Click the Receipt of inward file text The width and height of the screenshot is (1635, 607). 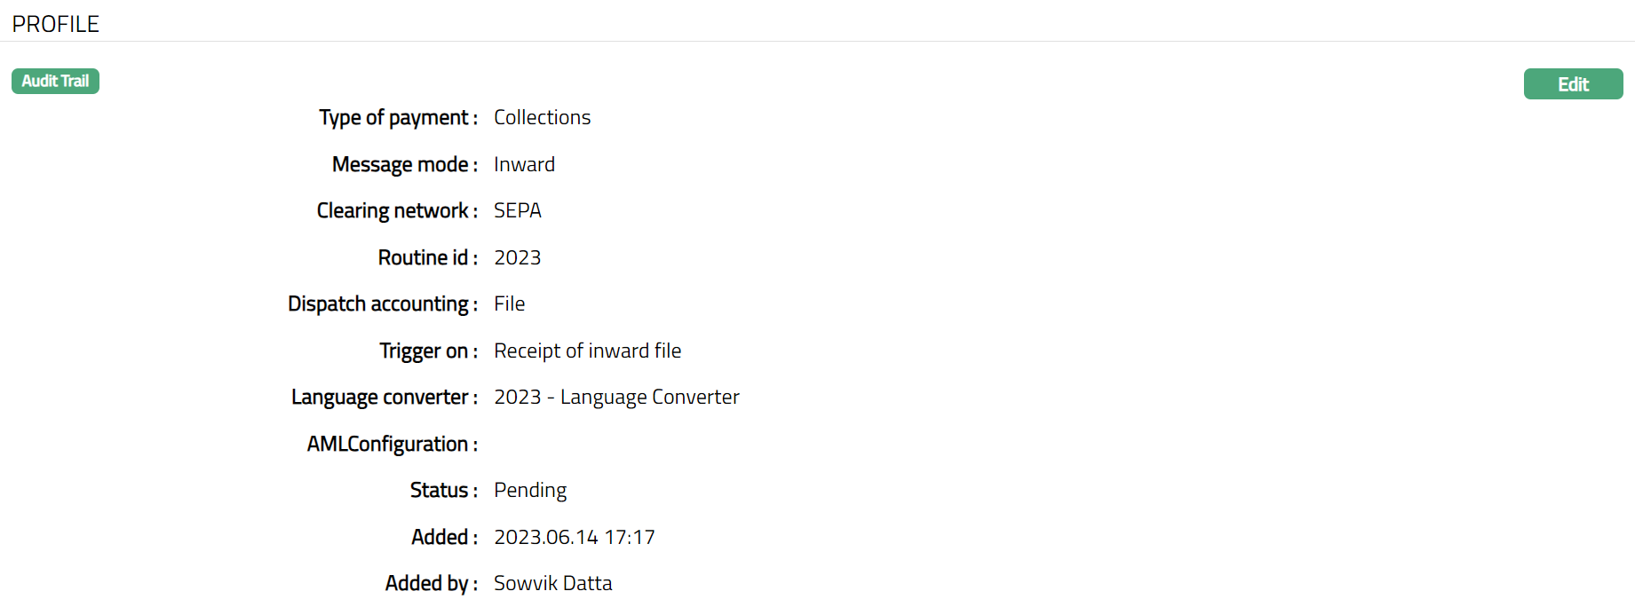587,351
